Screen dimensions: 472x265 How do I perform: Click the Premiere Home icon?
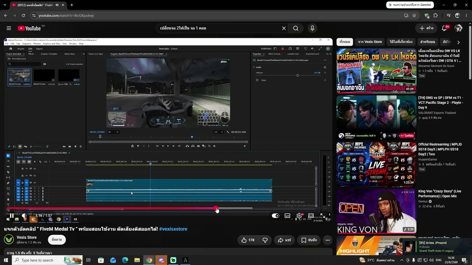tap(11, 49)
